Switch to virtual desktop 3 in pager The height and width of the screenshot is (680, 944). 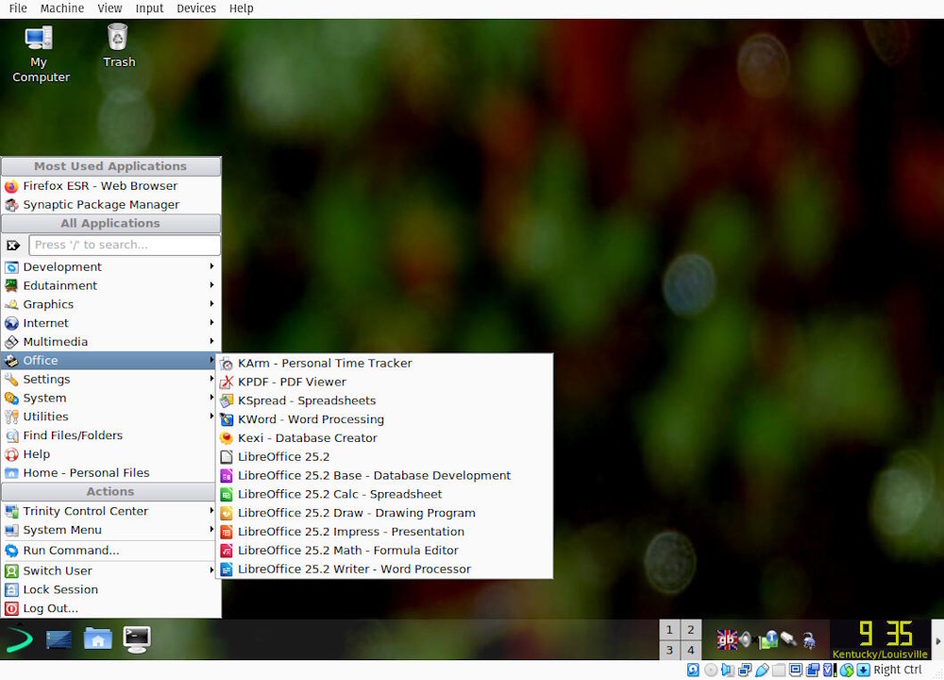(669, 650)
